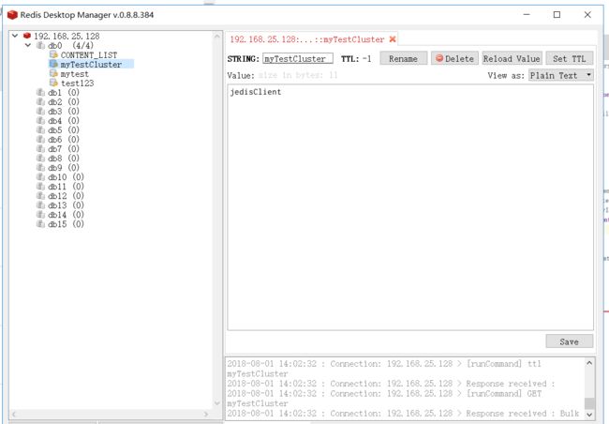Click the TTL: -1 label
Viewport: 609px width, 424px height.
[x=356, y=59]
